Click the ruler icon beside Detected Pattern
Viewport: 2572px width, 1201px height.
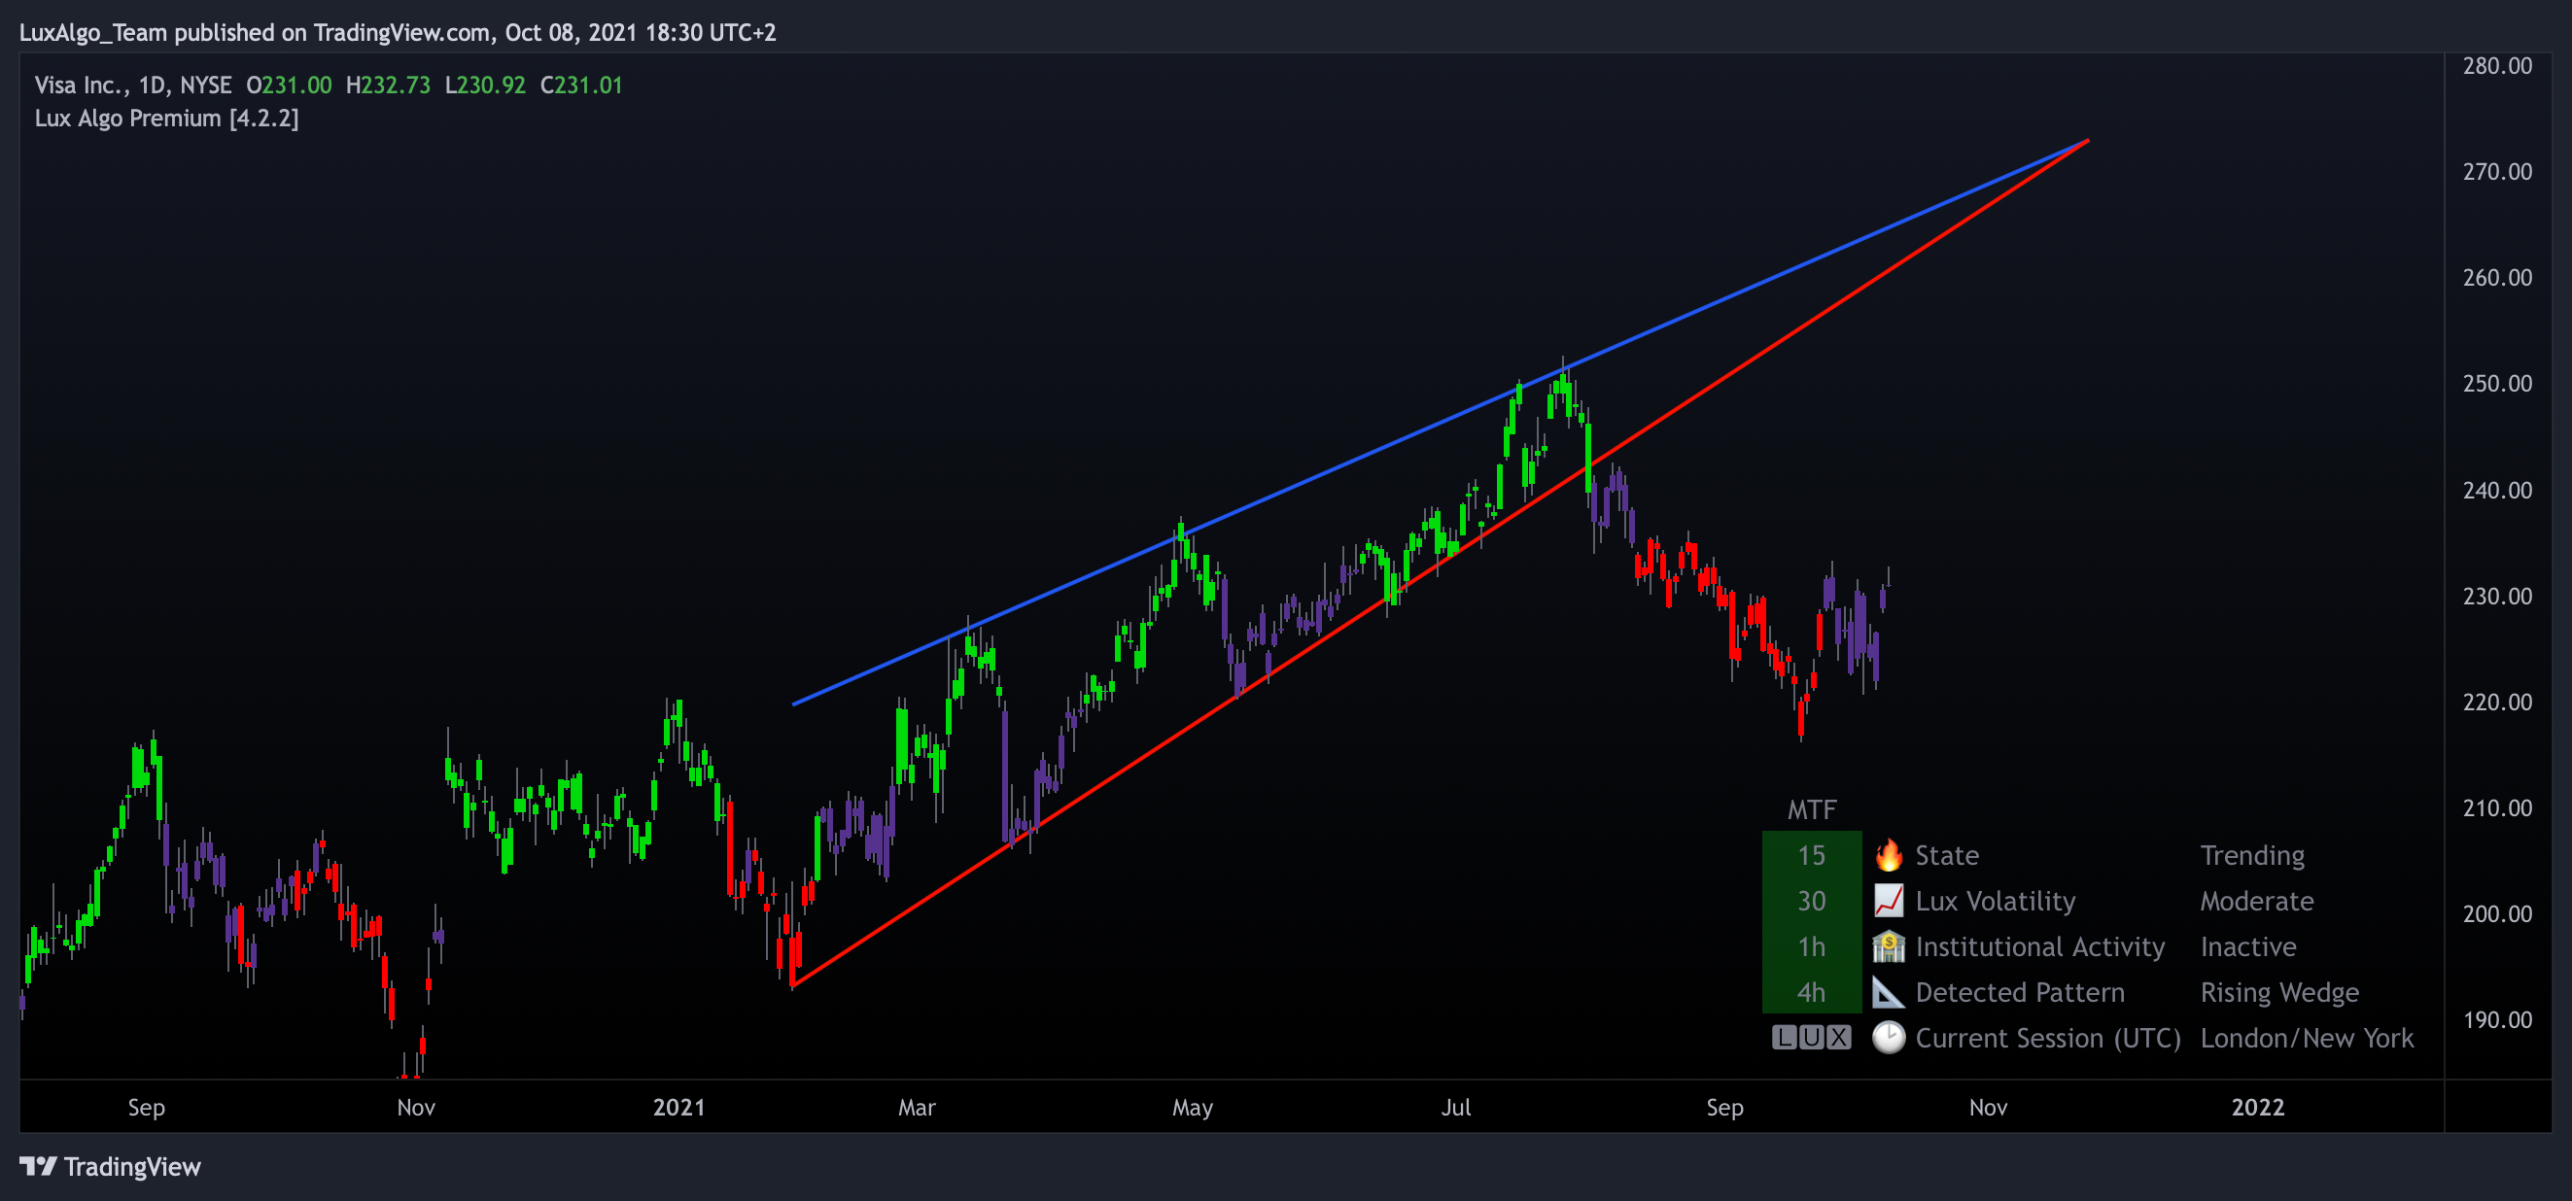coord(1888,992)
